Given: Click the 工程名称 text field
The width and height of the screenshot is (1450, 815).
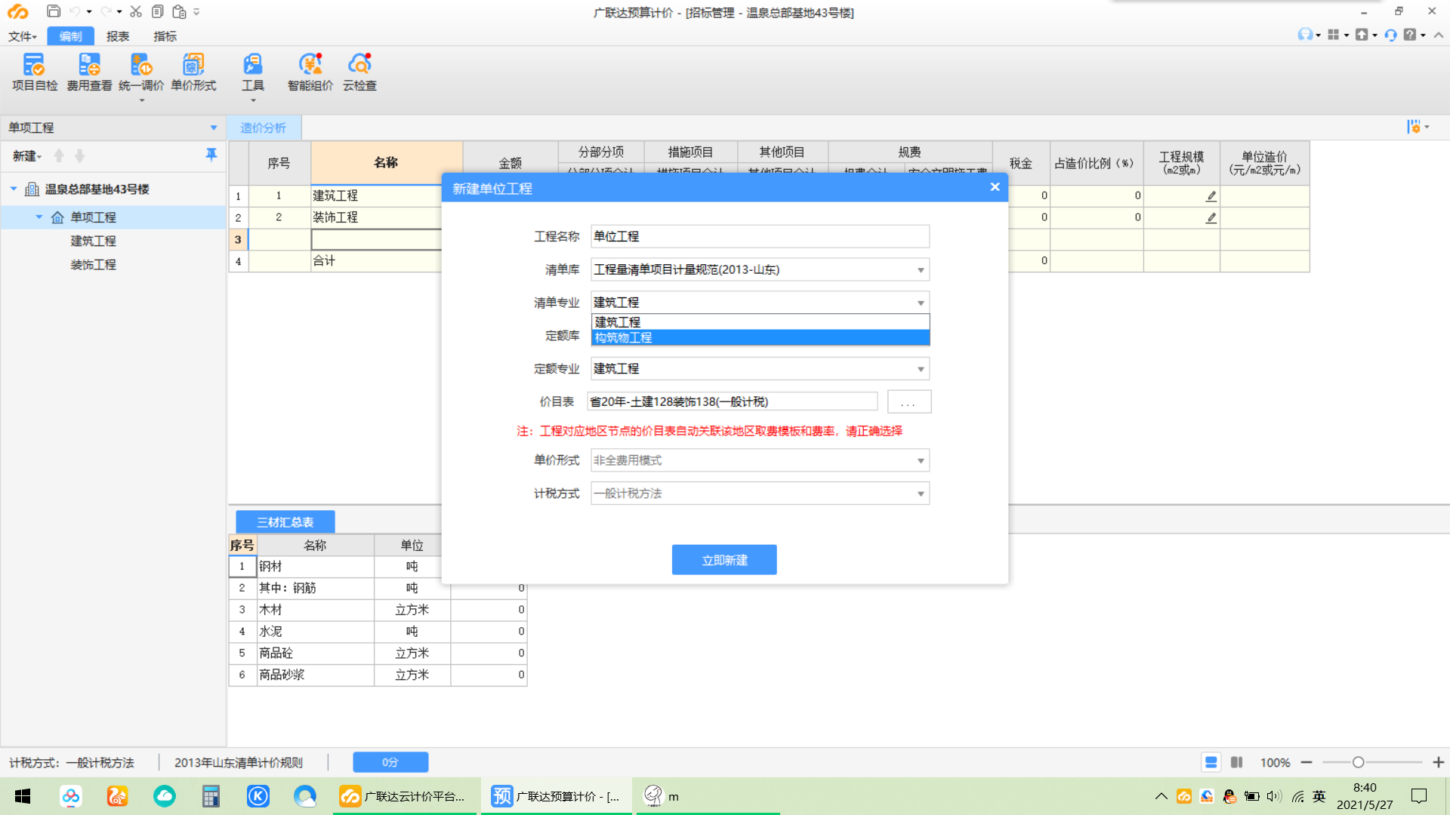Looking at the screenshot, I should click(759, 237).
